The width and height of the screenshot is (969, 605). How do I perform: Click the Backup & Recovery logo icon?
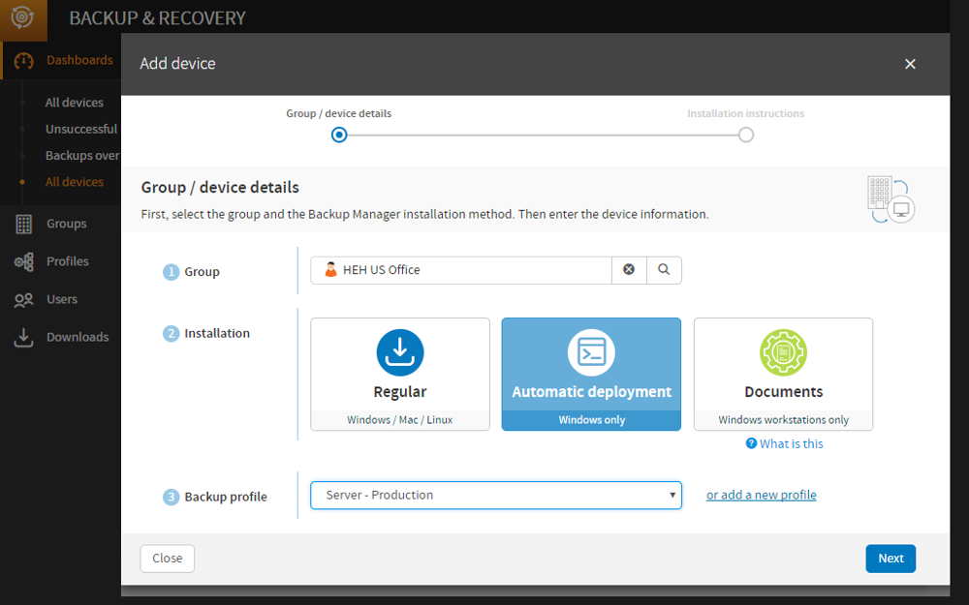22,17
